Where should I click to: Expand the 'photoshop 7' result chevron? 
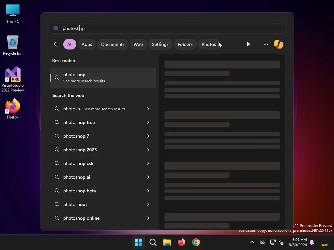click(x=148, y=136)
